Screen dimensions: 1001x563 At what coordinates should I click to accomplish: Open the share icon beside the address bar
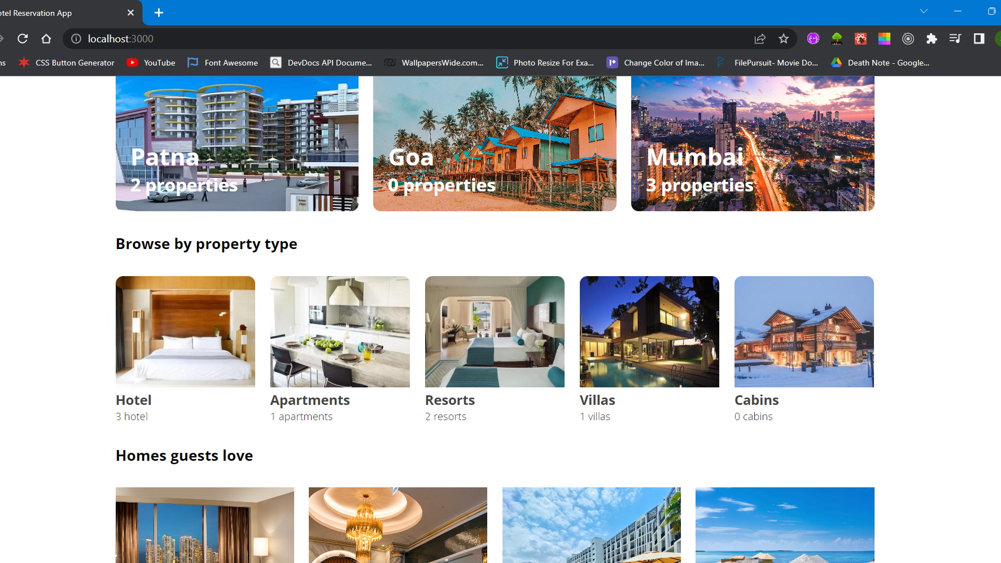[760, 38]
